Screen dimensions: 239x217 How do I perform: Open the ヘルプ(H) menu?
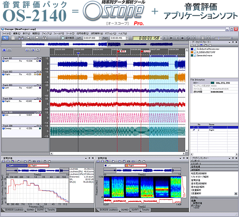click(123, 33)
